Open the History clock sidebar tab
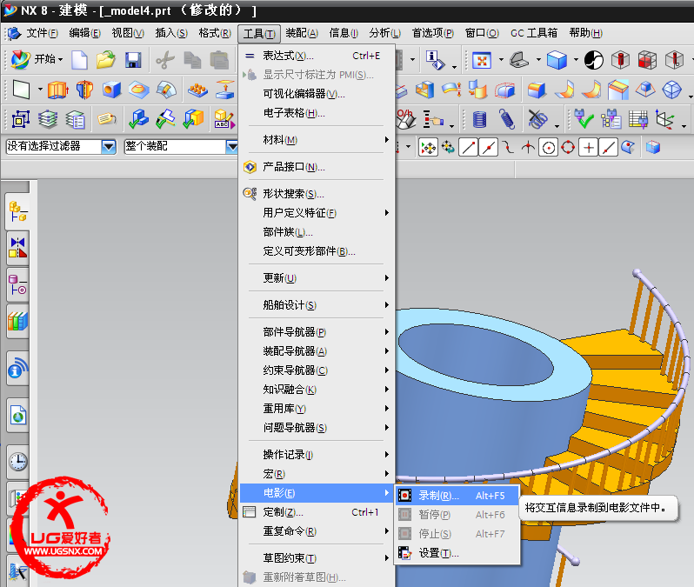The height and width of the screenshot is (587, 694). click(17, 461)
